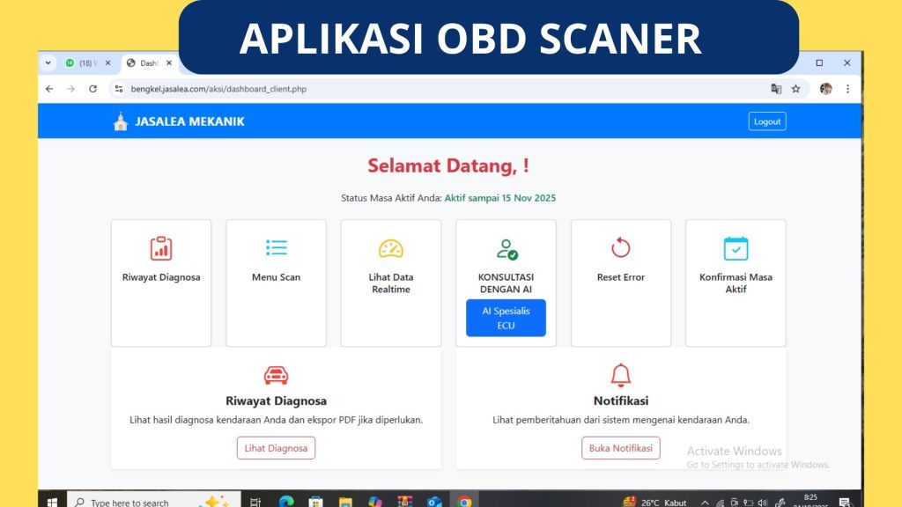Trigger Reset Error via the refresh icon
Screen dimensions: 902x507
pyautogui.click(x=620, y=247)
